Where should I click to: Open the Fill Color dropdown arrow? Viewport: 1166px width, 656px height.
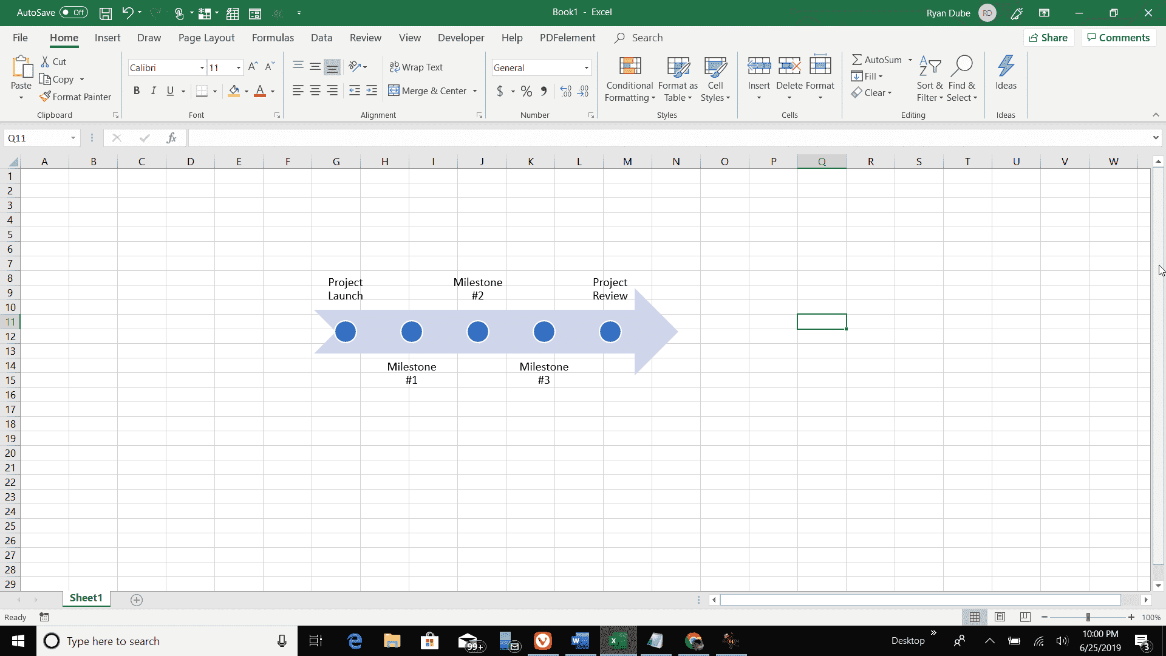pyautogui.click(x=245, y=91)
